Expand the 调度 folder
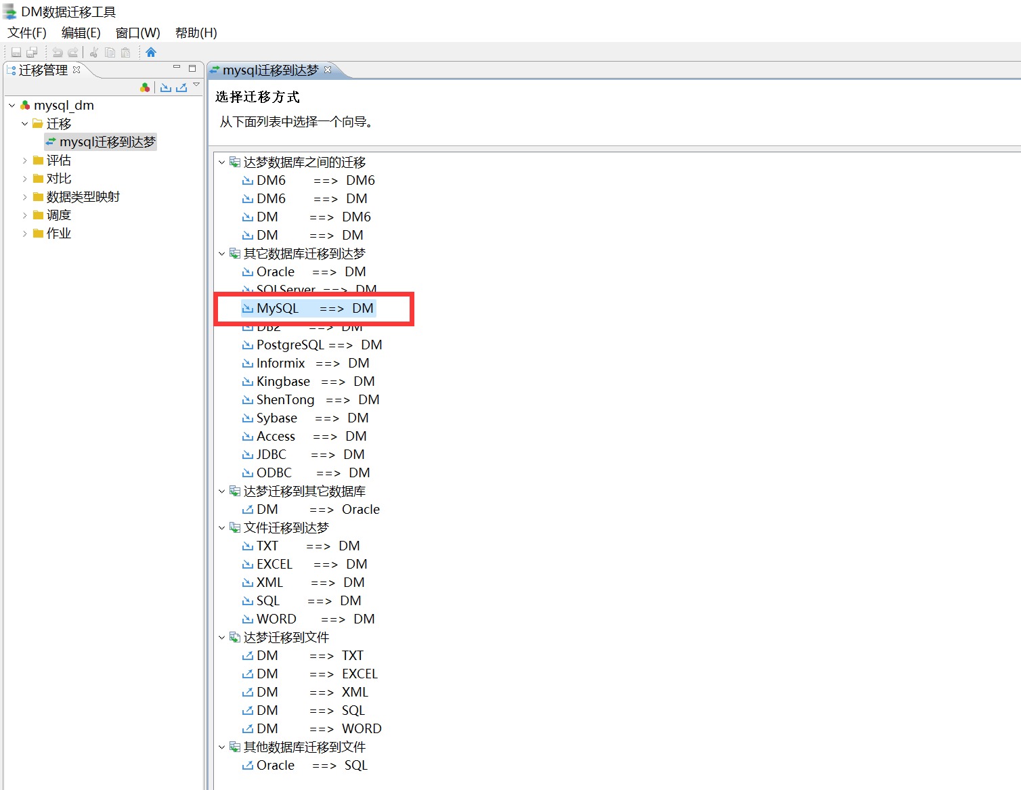Screen dimensions: 1021x790 tap(25, 215)
